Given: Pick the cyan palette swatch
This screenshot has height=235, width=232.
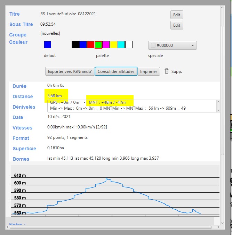Looking at the screenshot, I should (x=121, y=44).
